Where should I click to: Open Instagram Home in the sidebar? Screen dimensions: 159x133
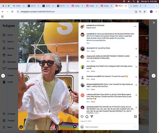coord(7,35)
